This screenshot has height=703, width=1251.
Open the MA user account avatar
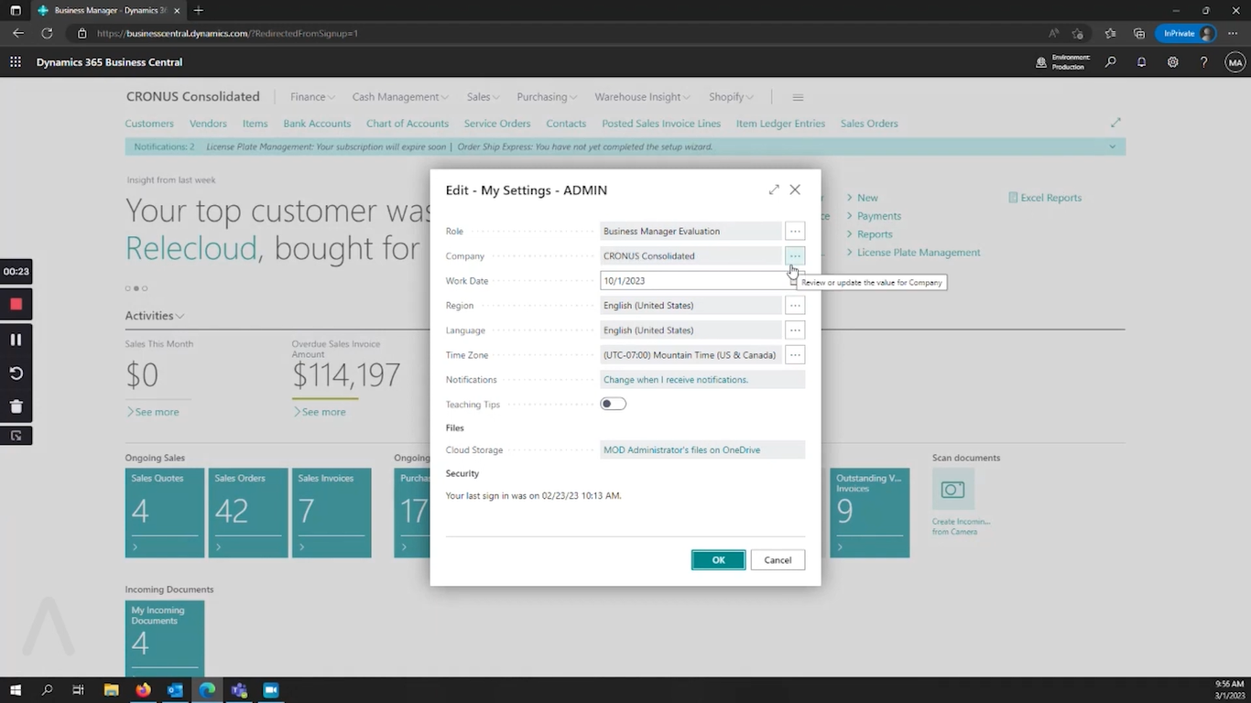[x=1235, y=62]
